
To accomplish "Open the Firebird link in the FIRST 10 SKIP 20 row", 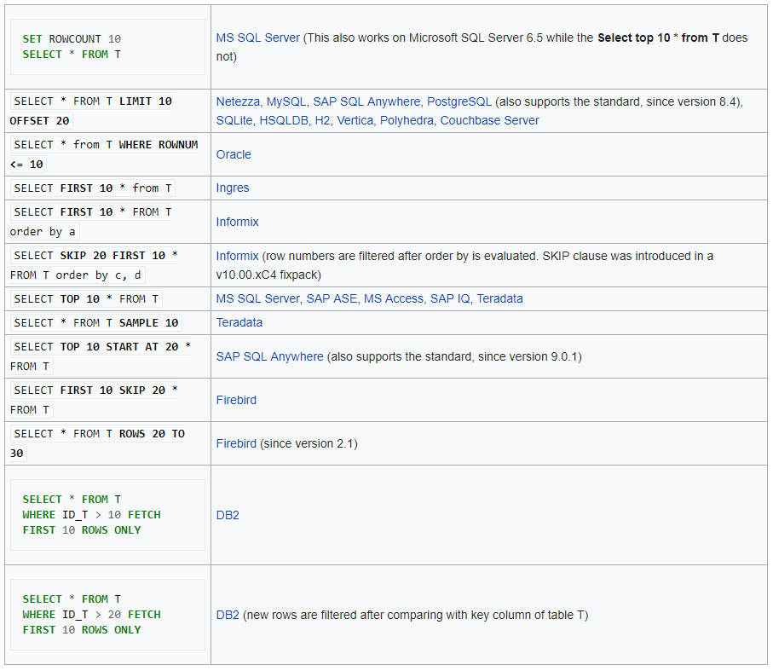I will click(236, 400).
